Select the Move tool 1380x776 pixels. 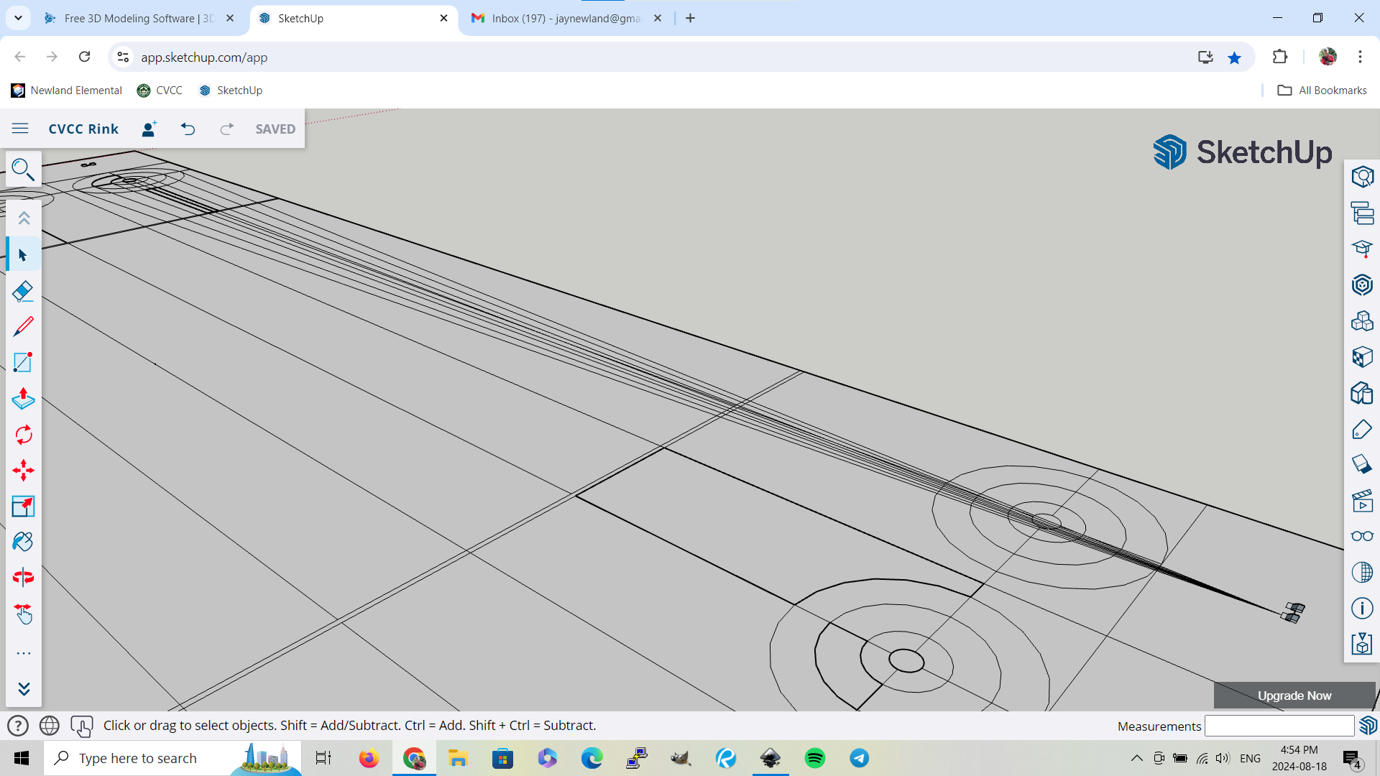coord(23,471)
